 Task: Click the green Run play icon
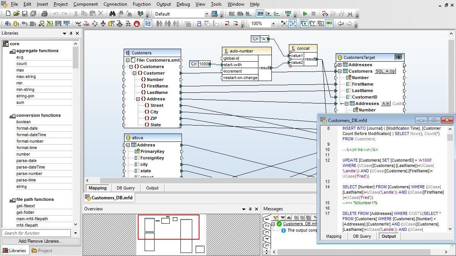pos(305,14)
